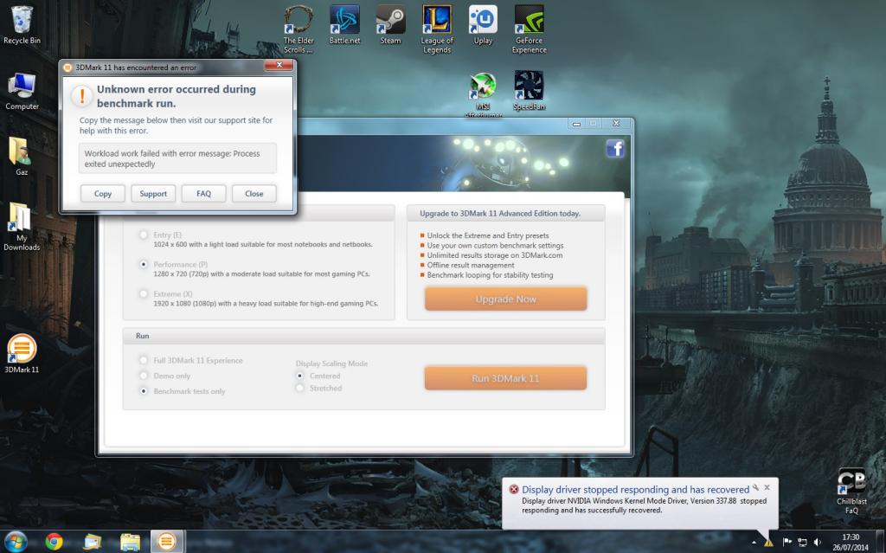This screenshot has width=886, height=553.
Task: Click the Action Center flag tray icon
Action: (x=787, y=543)
